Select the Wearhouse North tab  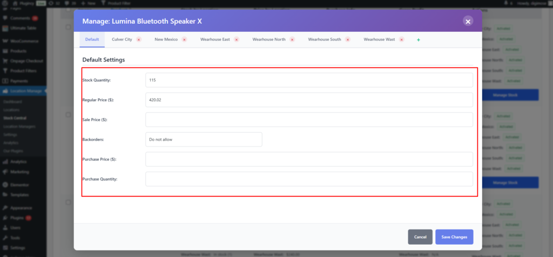(x=269, y=39)
